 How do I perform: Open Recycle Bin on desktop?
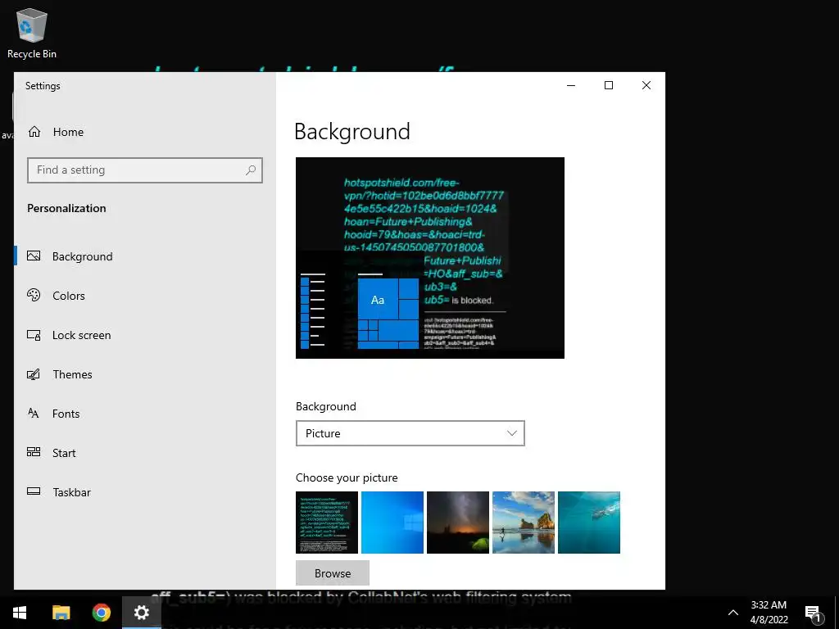point(32,33)
